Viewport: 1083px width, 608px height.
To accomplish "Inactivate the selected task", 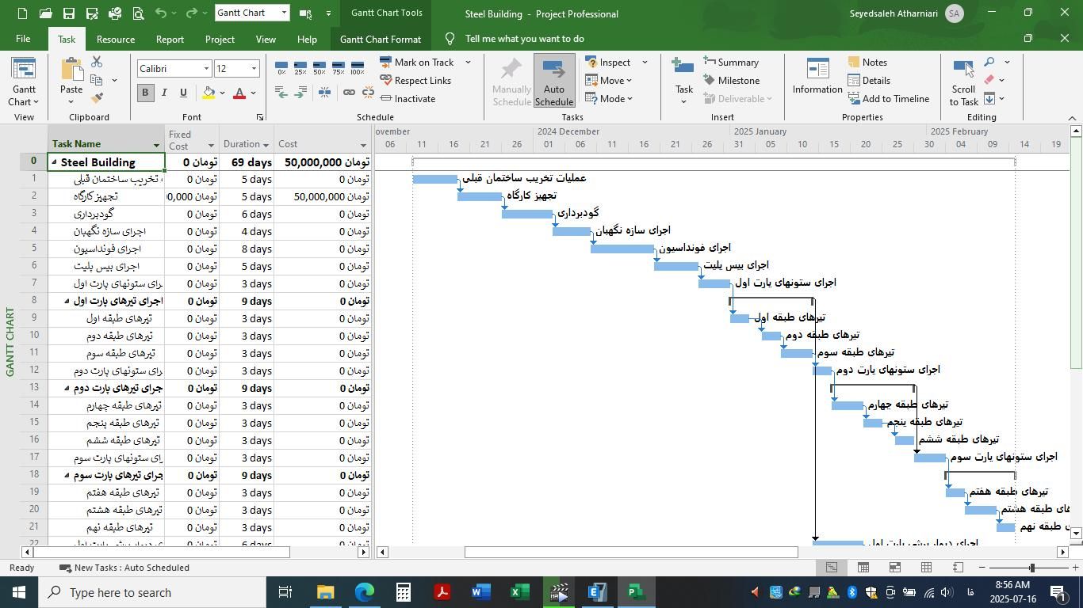I will tap(408, 99).
